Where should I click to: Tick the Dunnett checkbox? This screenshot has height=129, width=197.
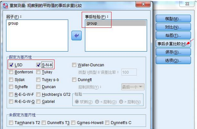74,79
